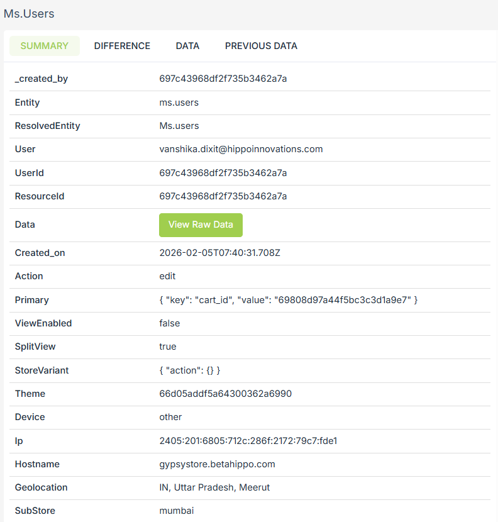Select the _created_by ID value
Screen dimensions: 498x522
223,79
